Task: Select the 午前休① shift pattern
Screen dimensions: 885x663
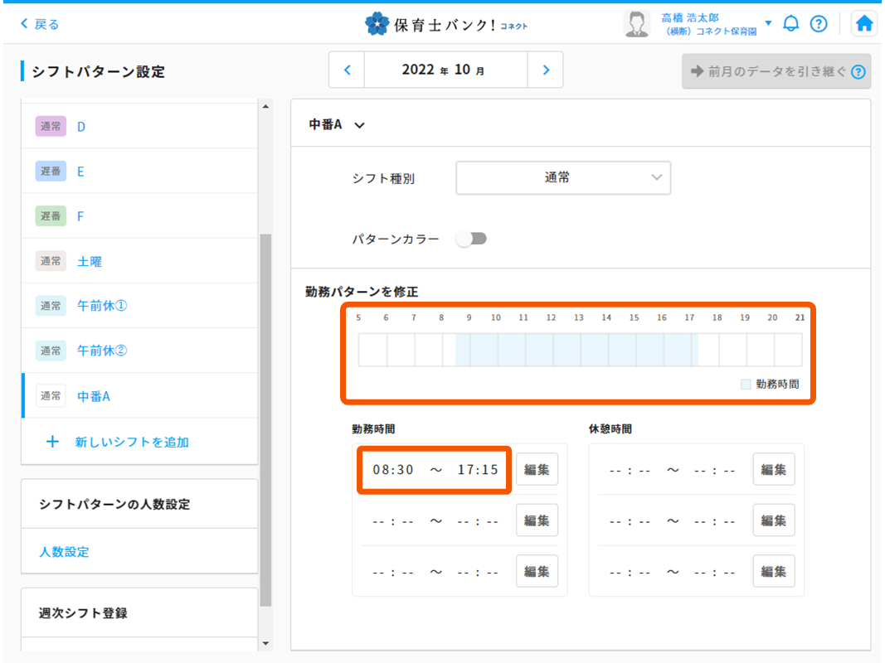Action: [102, 306]
